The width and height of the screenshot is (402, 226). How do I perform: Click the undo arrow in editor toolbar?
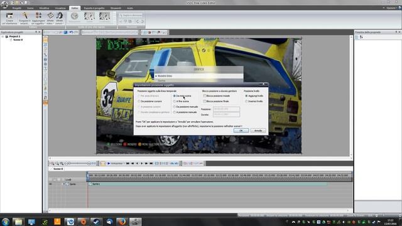[71, 32]
